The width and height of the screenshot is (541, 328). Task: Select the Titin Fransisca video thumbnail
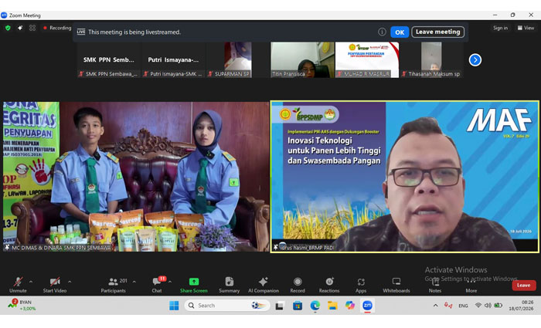click(303, 60)
